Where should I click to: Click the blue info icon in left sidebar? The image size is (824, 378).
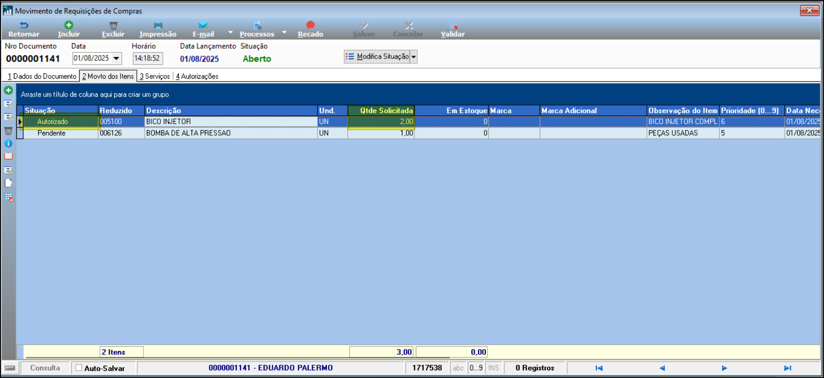8,143
